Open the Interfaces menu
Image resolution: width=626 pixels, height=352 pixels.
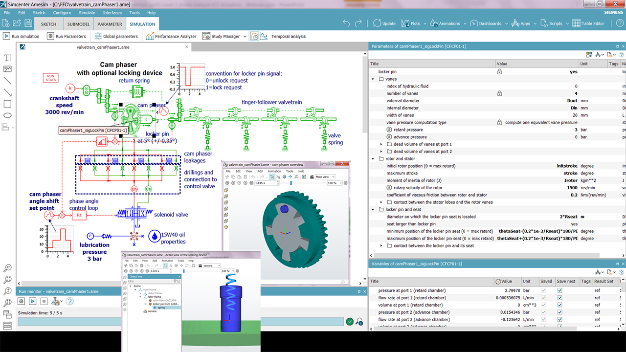pyautogui.click(x=112, y=13)
